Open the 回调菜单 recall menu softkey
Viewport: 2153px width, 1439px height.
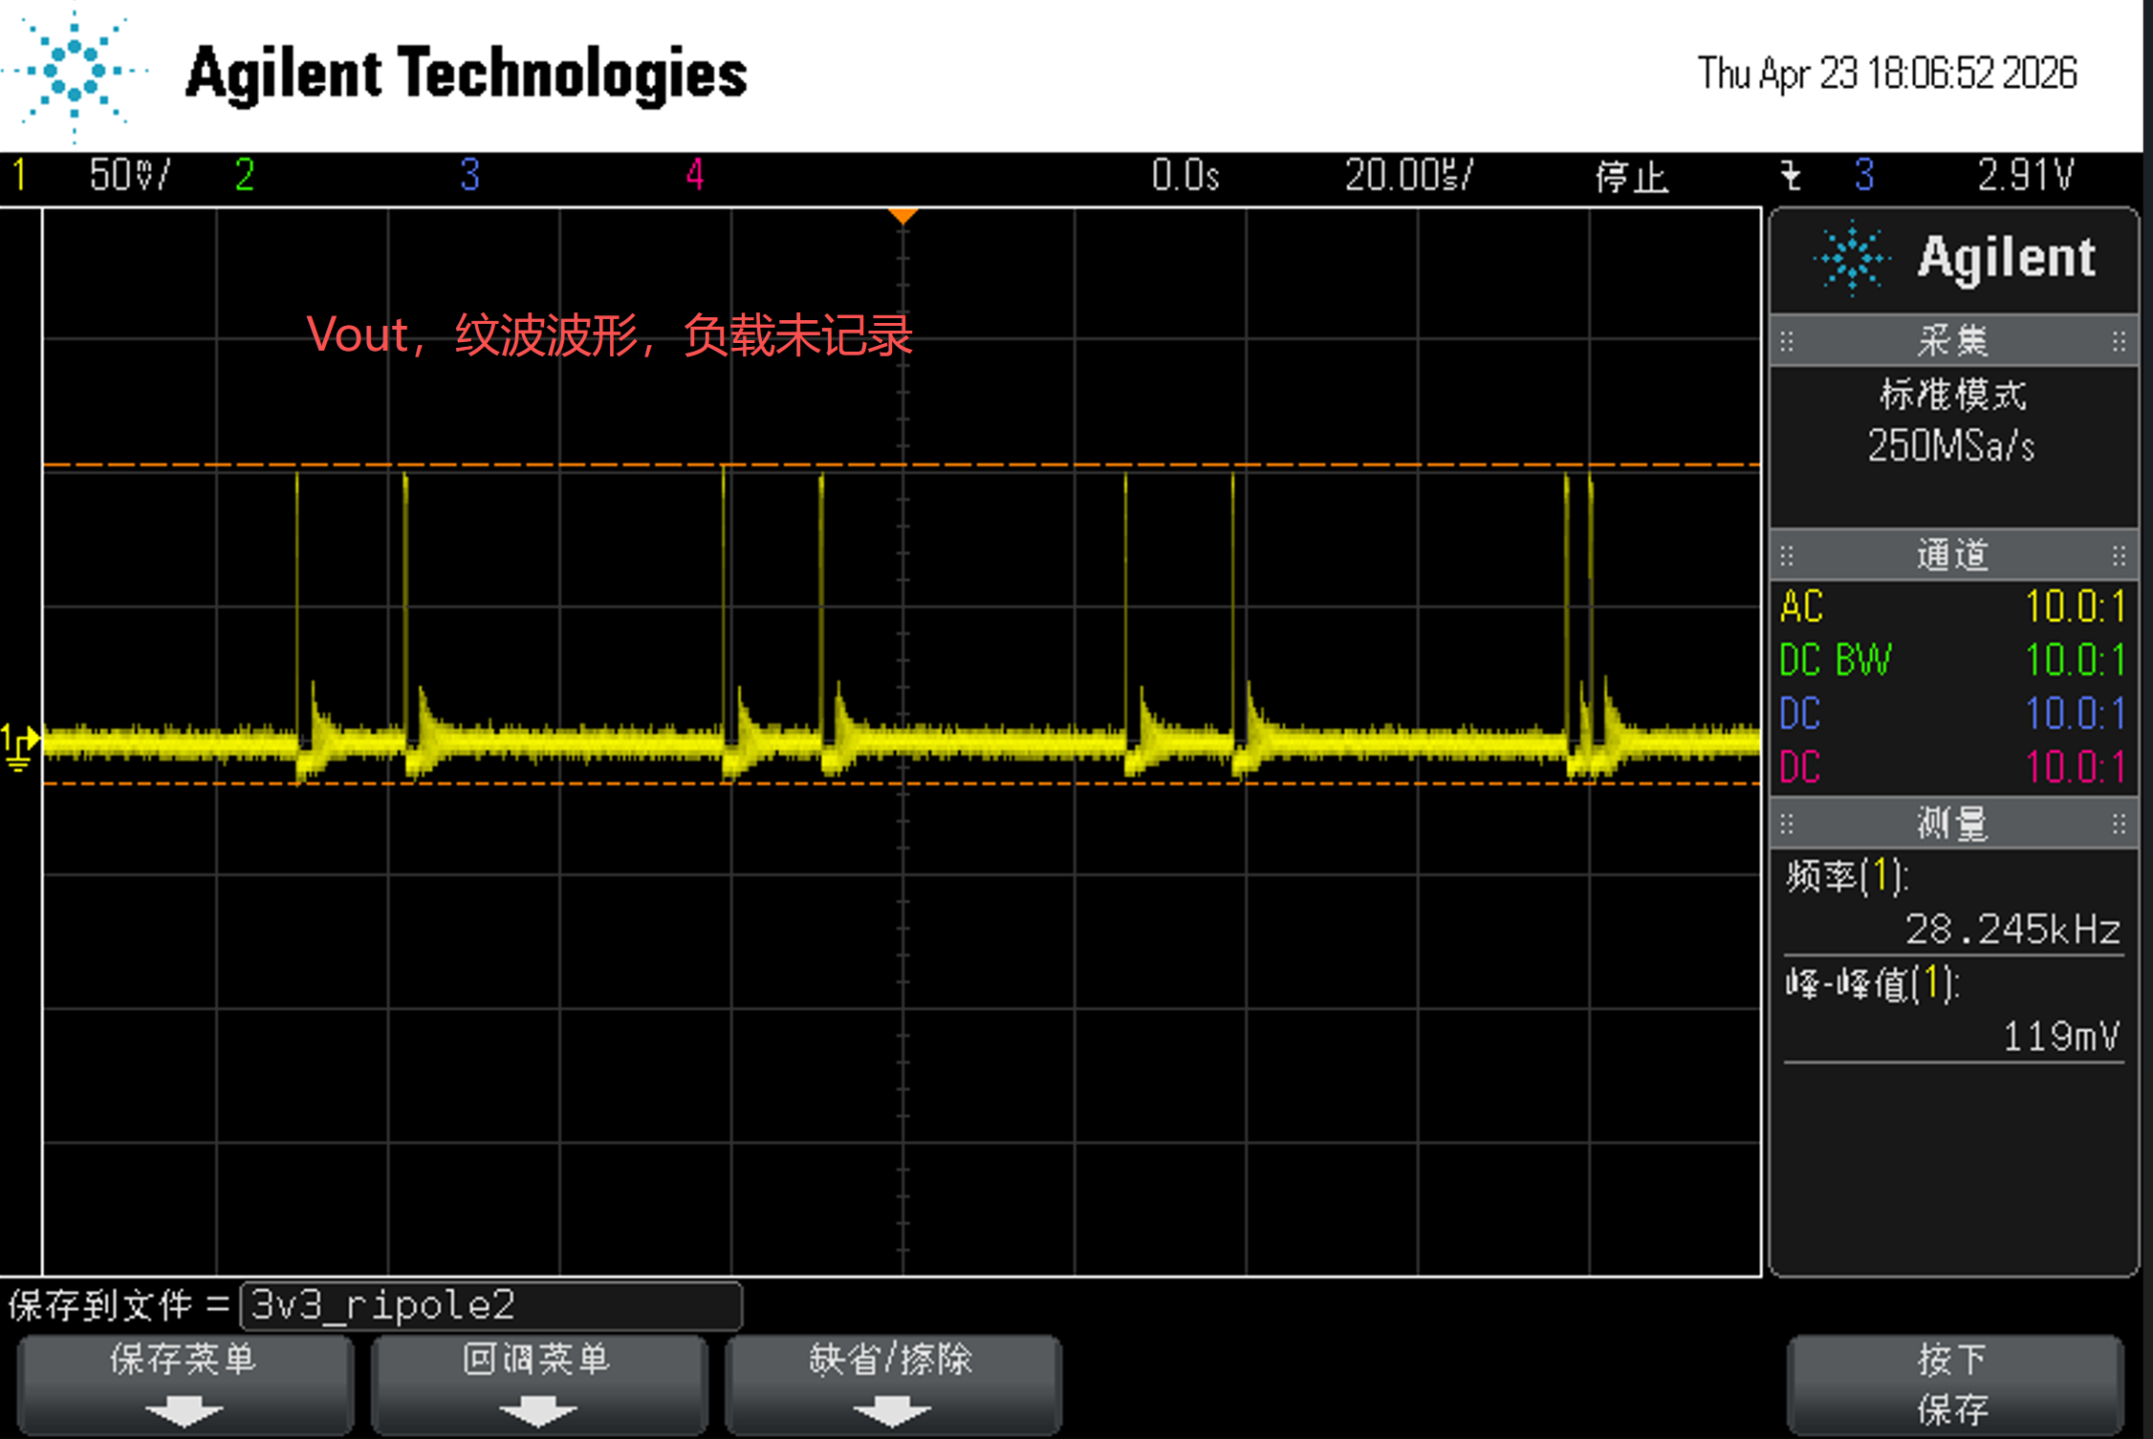(538, 1384)
